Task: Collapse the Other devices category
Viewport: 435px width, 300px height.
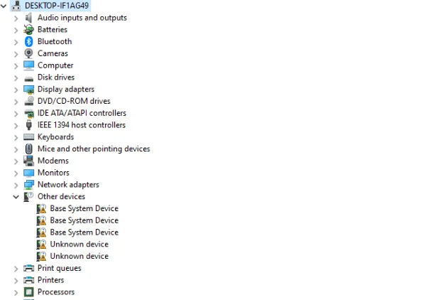Action: [16, 197]
